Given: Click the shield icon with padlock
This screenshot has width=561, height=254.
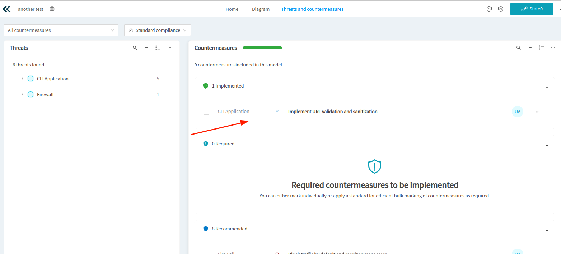Looking at the screenshot, I should pos(501,9).
